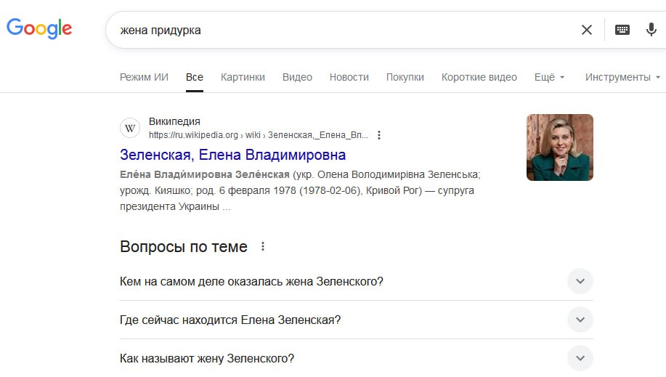Screen dimensions: 666x377
Task: Start voice search with the microphone
Action: (x=651, y=30)
